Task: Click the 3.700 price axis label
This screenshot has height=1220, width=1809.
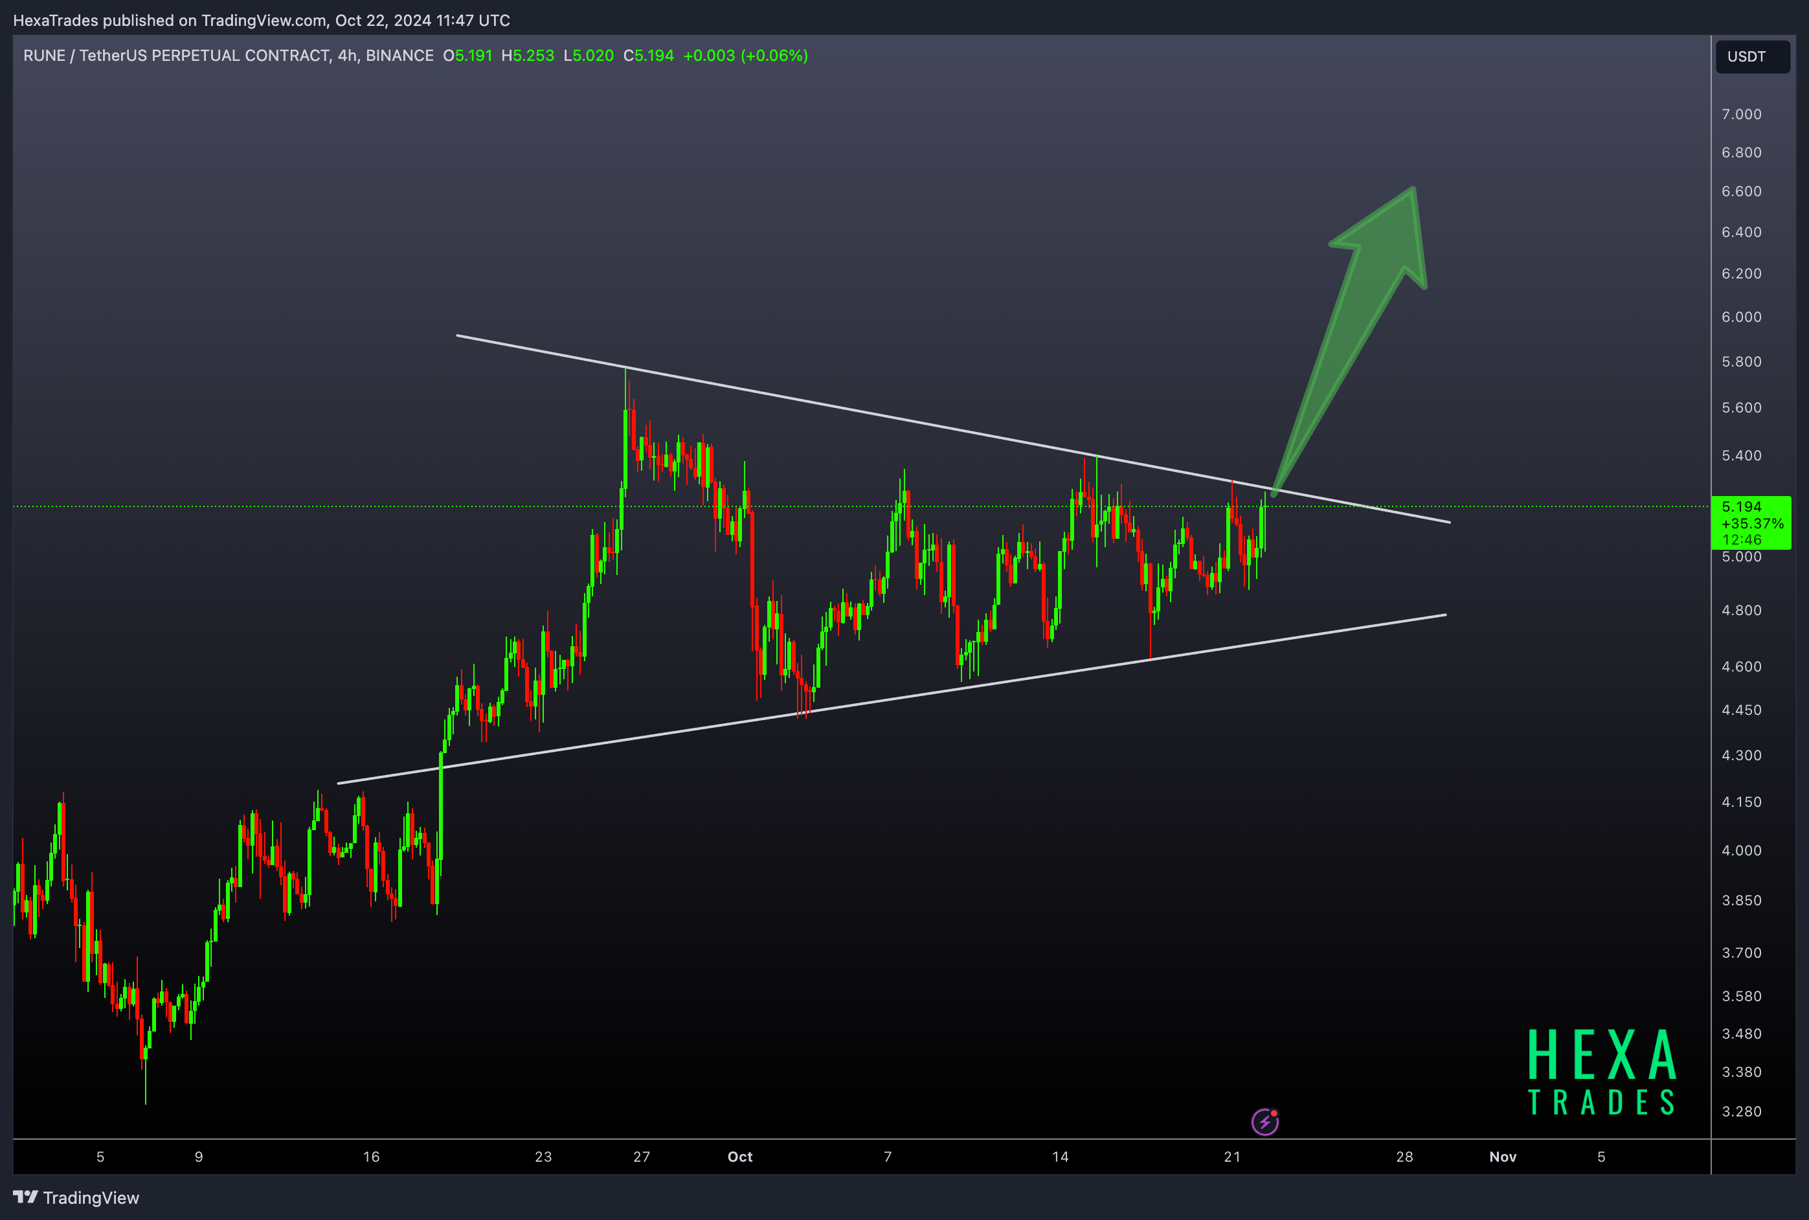Action: point(1741,953)
